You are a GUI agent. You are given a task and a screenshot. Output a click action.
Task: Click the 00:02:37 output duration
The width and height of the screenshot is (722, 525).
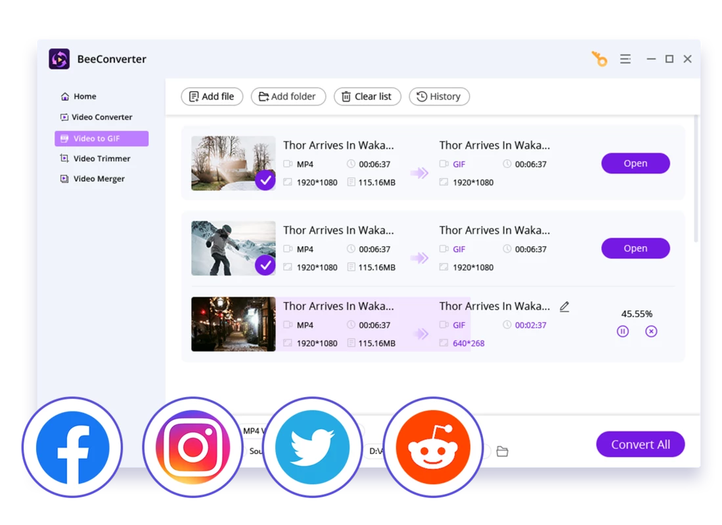coord(530,325)
